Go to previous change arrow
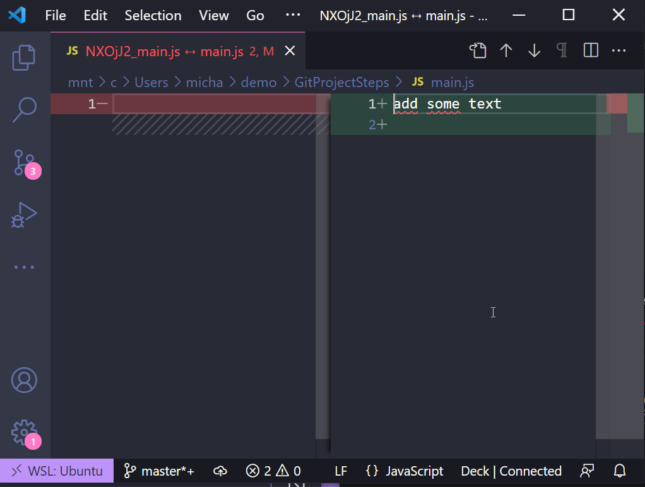 [x=506, y=51]
